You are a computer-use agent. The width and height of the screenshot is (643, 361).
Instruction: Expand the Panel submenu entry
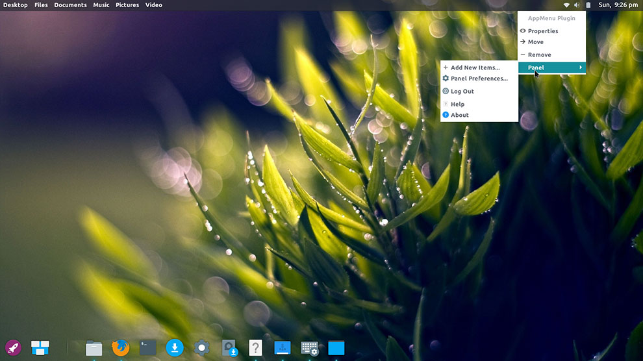(x=551, y=68)
